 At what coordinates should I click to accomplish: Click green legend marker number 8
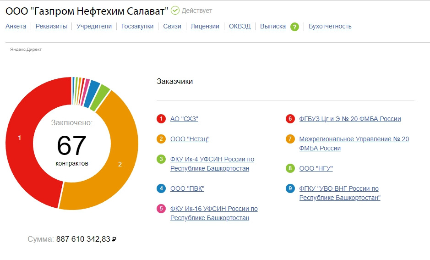(x=290, y=168)
